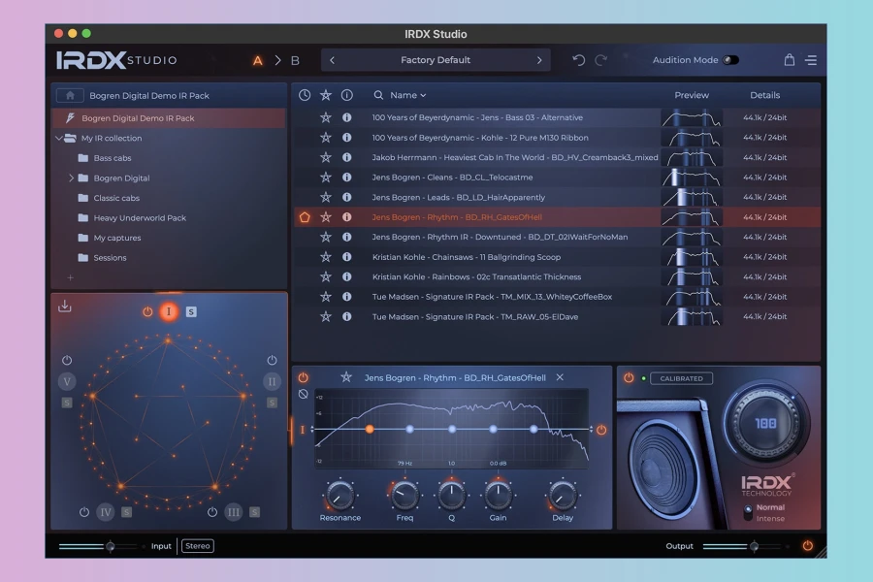873x582 pixels.
Task: Select Bogren Digital Demo IR Pack item
Action: point(169,118)
